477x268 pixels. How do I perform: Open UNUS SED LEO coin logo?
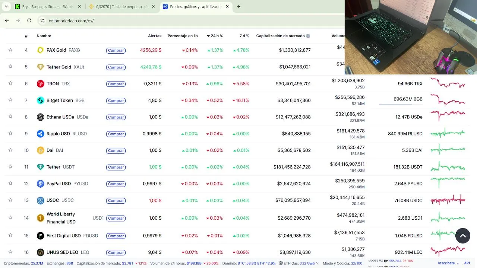pos(40,252)
